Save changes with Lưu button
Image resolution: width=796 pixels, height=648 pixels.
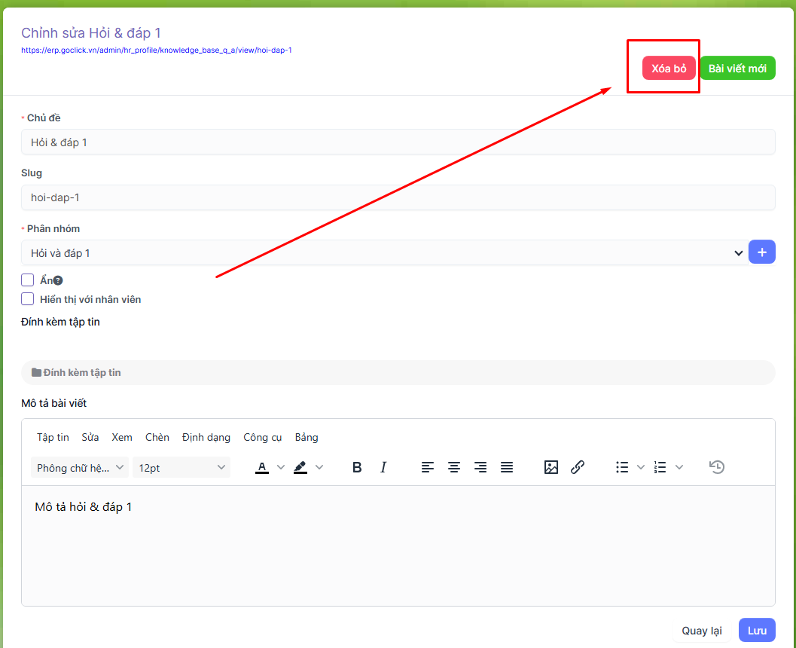[756, 630]
